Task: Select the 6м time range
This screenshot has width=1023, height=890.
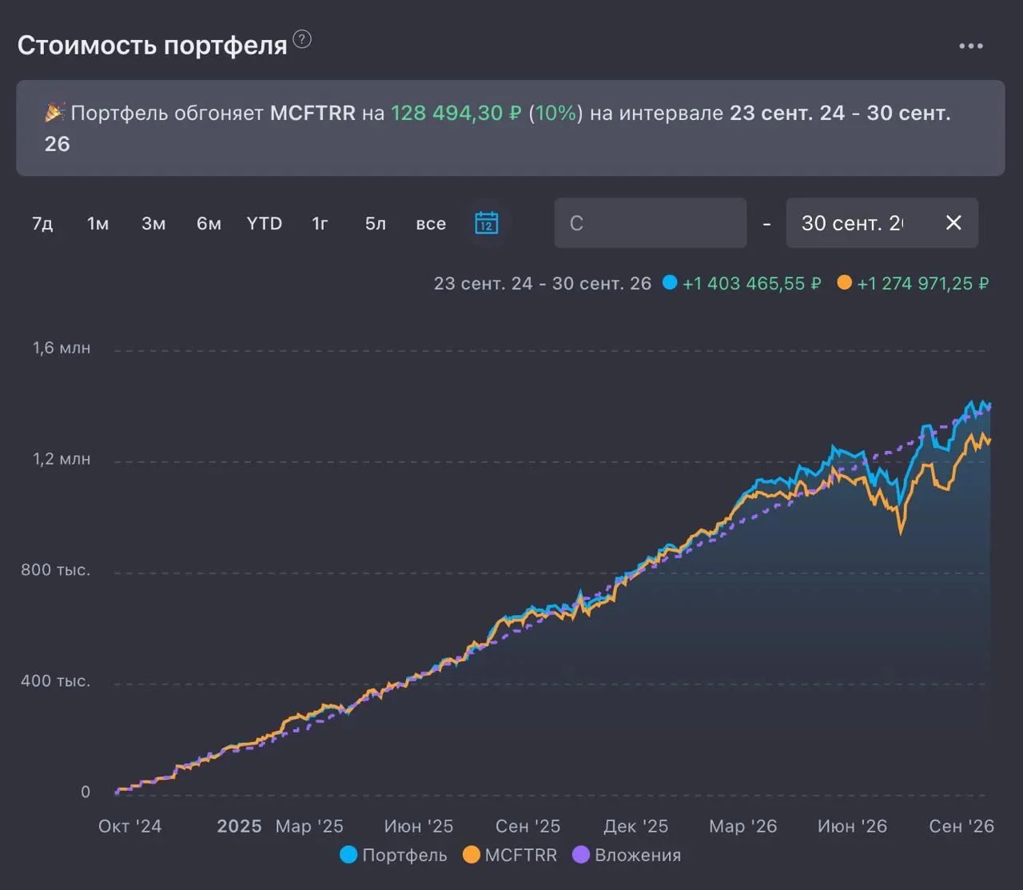Action: click(209, 224)
